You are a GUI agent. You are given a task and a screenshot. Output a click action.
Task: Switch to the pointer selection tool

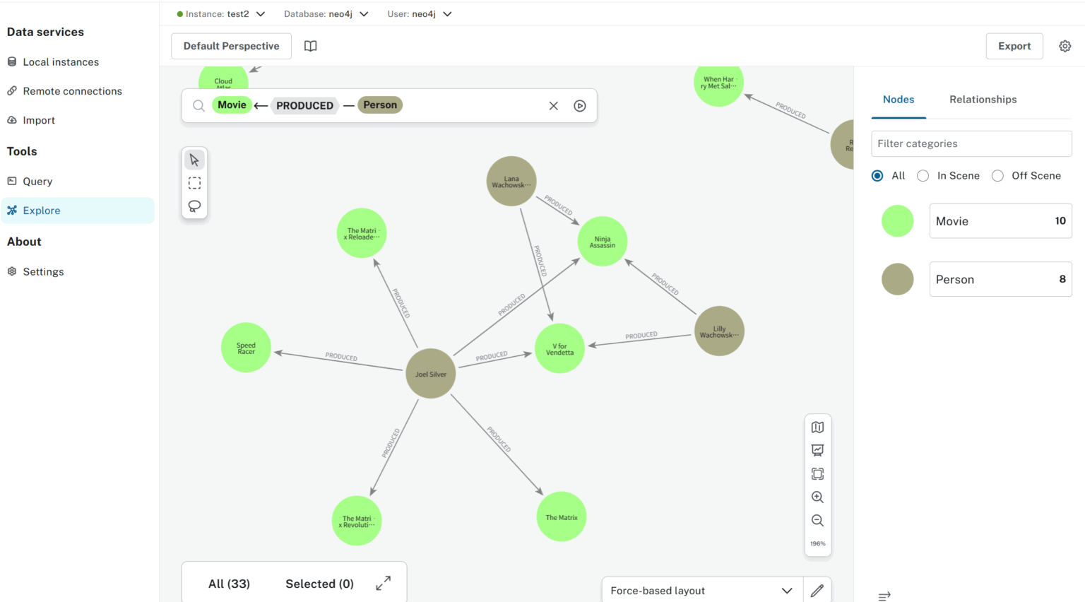pos(194,159)
